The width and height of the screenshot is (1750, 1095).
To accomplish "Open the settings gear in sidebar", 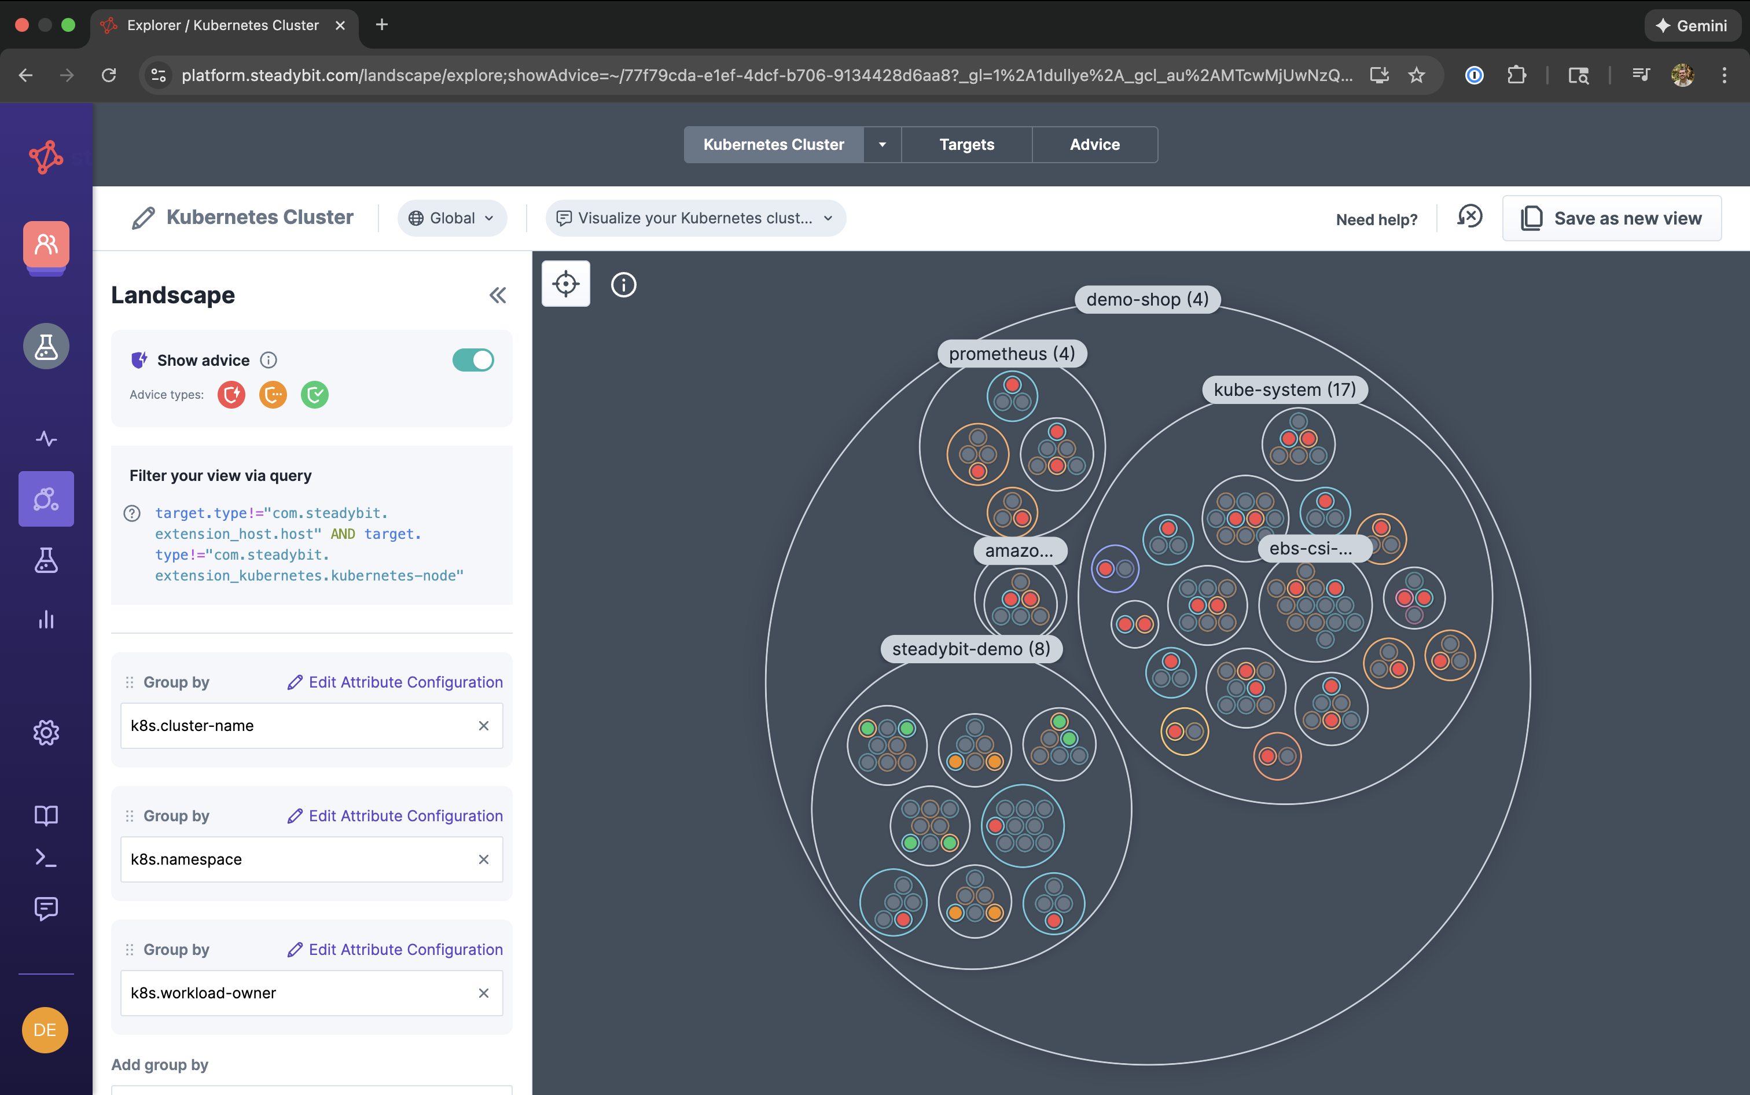I will click(46, 732).
